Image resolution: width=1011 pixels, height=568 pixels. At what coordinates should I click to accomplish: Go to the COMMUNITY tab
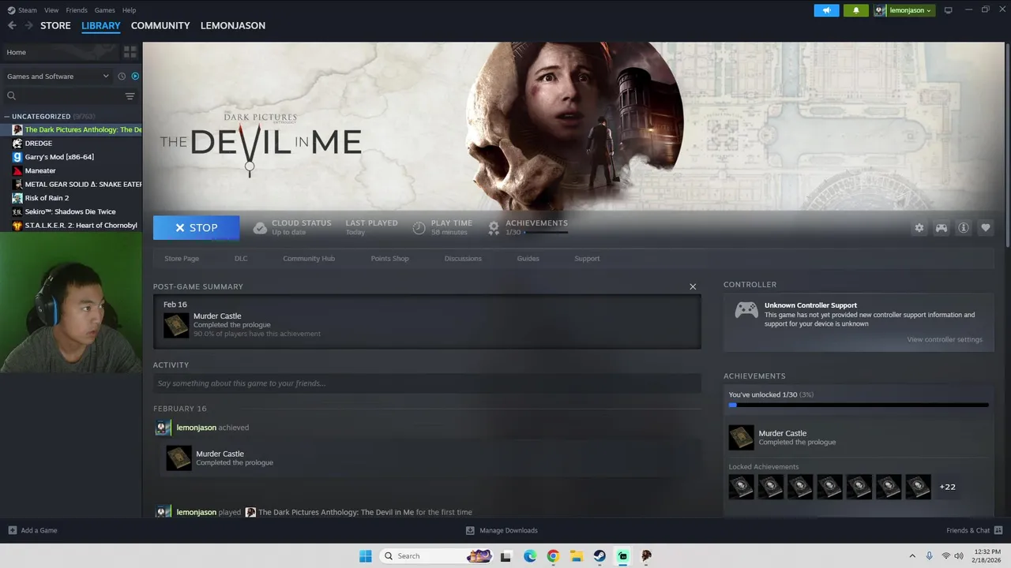[x=160, y=25]
